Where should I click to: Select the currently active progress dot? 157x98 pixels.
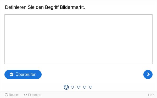point(66,87)
